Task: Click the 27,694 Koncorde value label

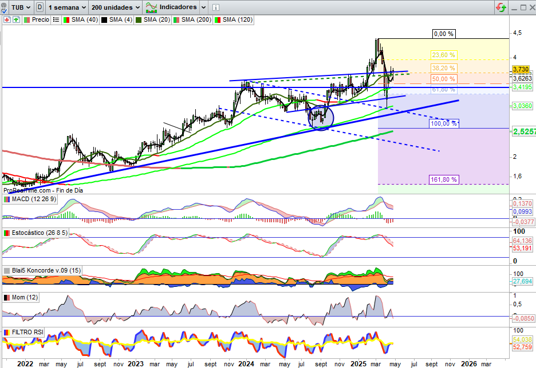Action: point(522,281)
